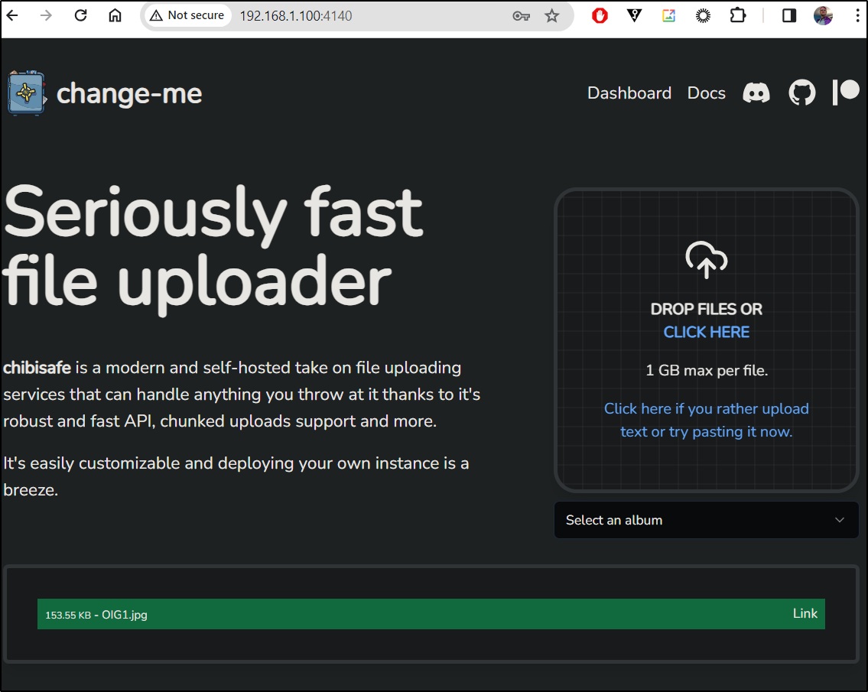Open the browser profile avatar
Screen dimensions: 868x692
[x=823, y=15]
